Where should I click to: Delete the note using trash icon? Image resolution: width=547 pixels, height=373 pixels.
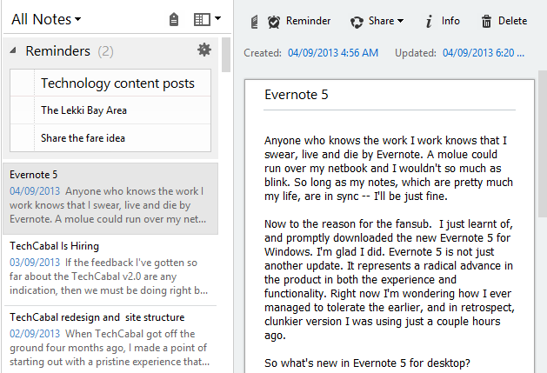tap(504, 21)
